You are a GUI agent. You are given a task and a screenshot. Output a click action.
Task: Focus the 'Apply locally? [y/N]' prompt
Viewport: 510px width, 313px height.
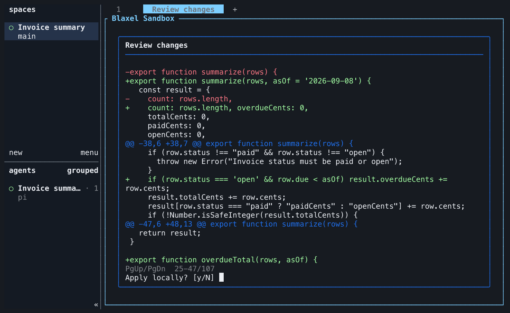pos(170,278)
